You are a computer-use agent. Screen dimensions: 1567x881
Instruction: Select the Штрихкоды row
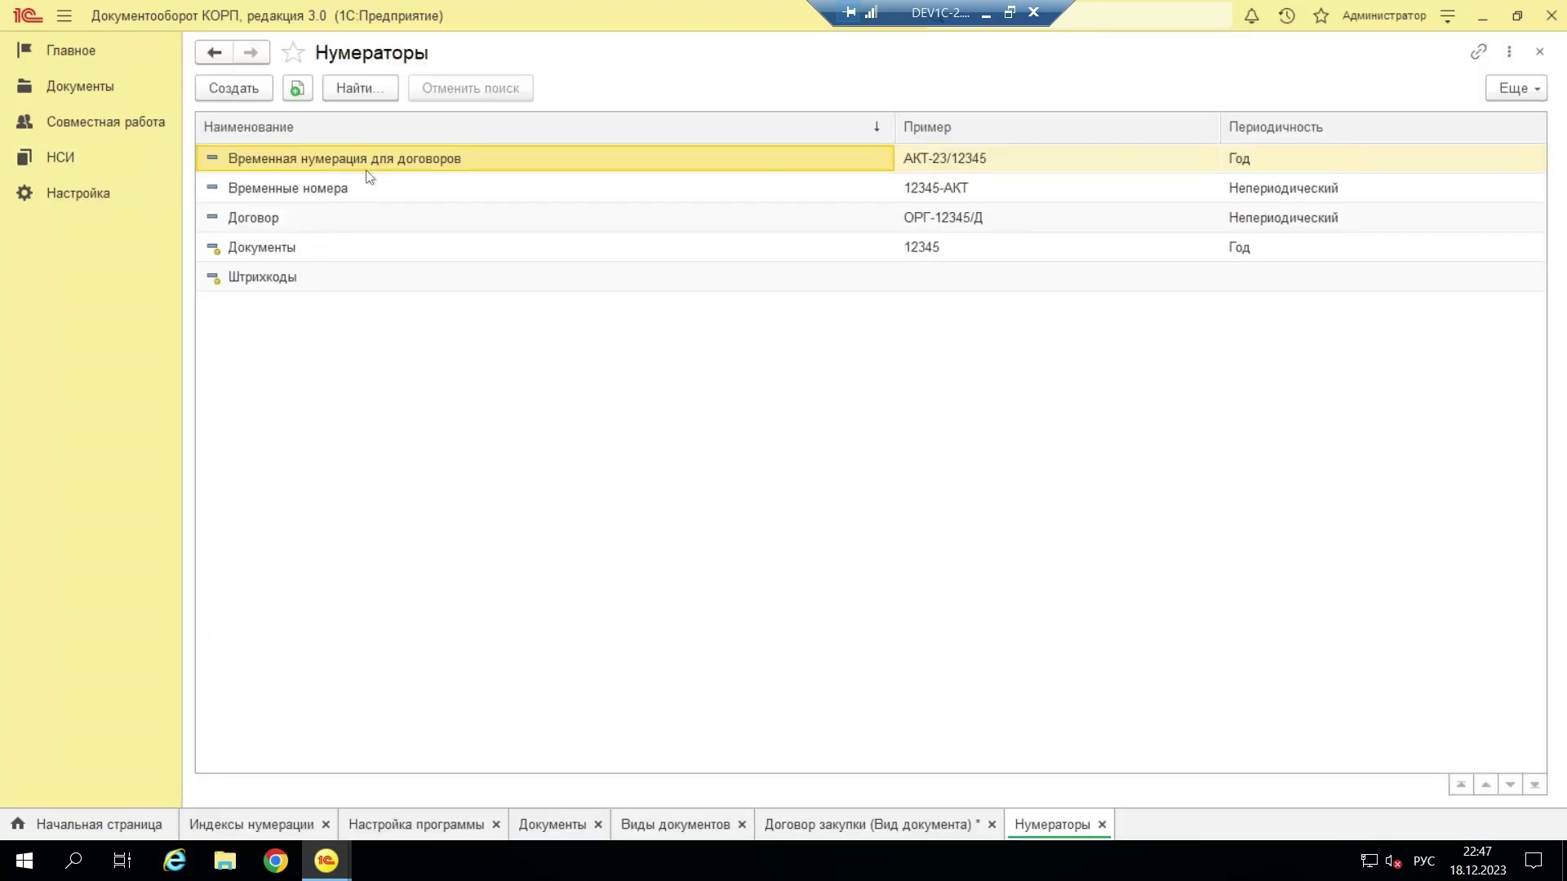coord(263,277)
